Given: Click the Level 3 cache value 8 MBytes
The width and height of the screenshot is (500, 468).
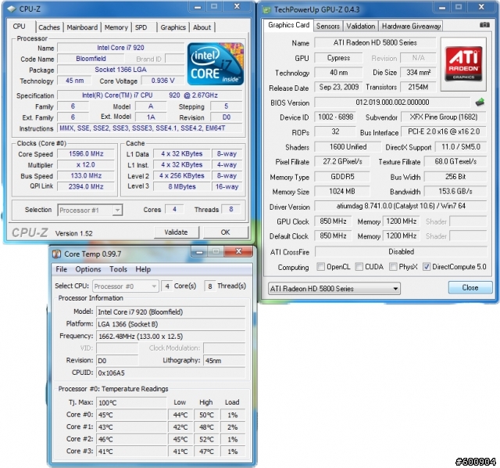Looking at the screenshot, I should pyautogui.click(x=182, y=186).
